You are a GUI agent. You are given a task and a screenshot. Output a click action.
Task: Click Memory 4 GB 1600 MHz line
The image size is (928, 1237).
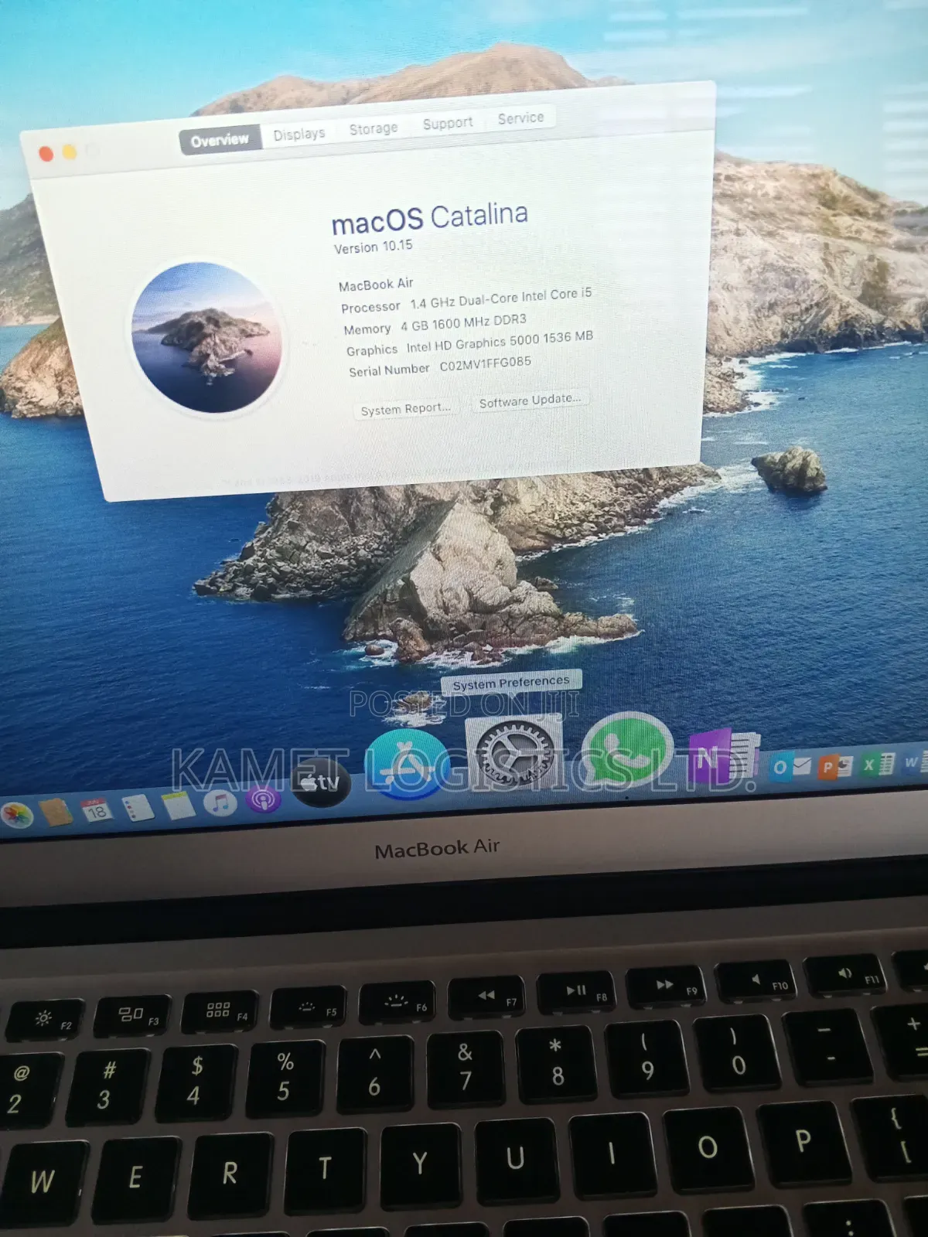(x=435, y=325)
